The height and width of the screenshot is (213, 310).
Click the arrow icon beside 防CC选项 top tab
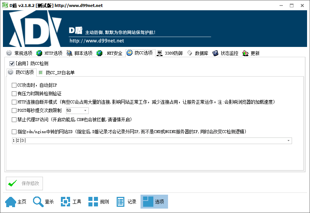(x=130, y=53)
